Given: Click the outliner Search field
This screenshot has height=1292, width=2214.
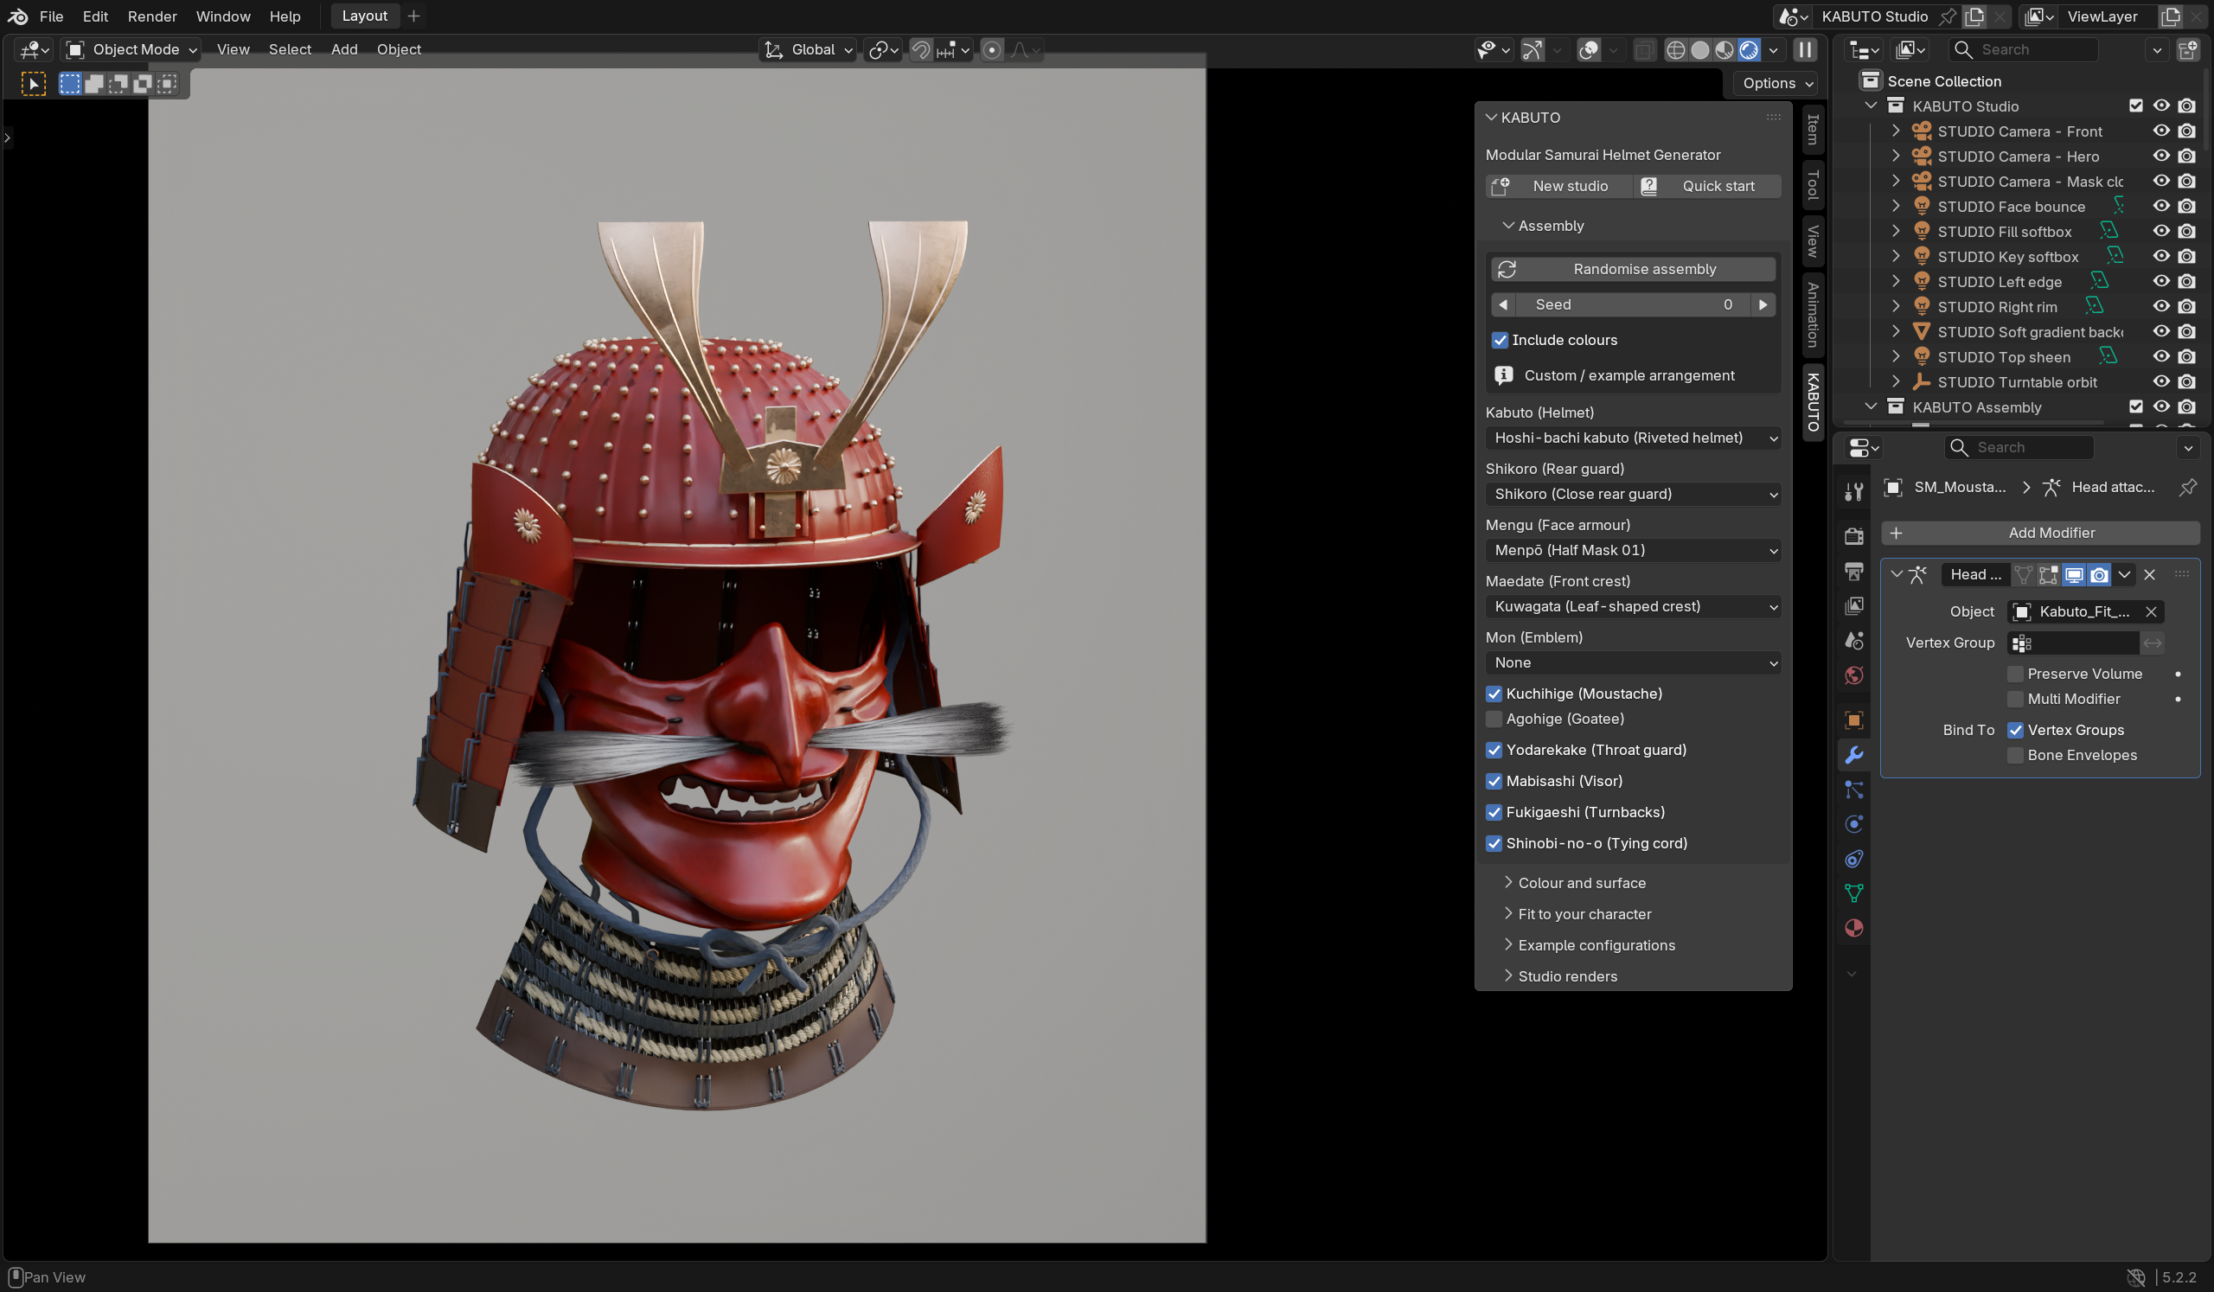Looking at the screenshot, I should pos(2023,50).
